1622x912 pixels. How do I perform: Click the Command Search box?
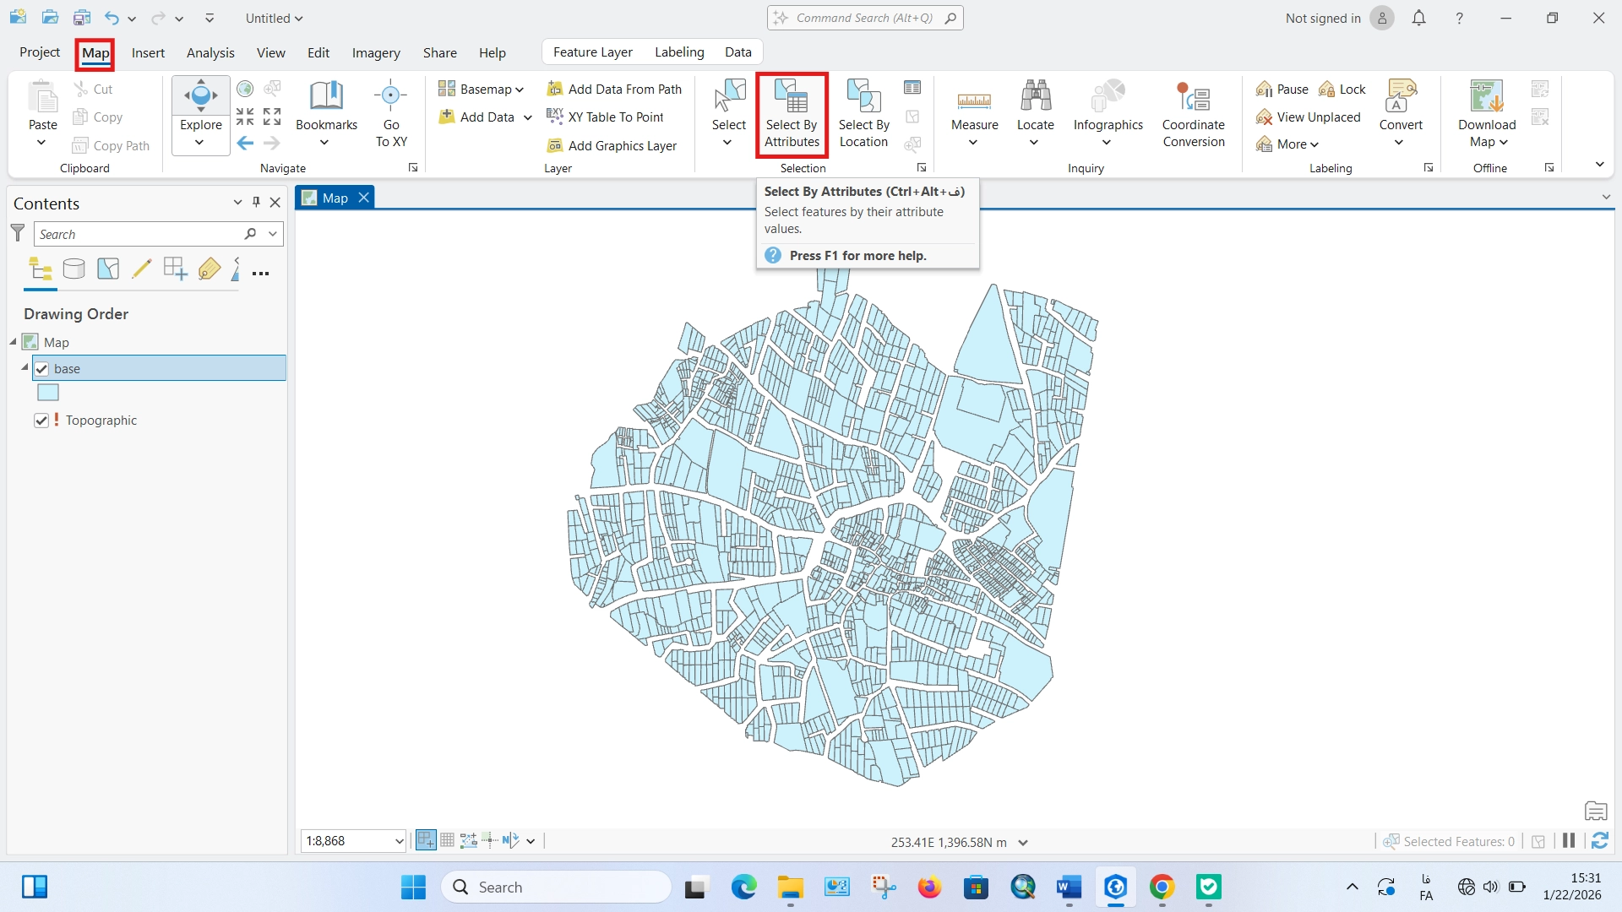865,18
